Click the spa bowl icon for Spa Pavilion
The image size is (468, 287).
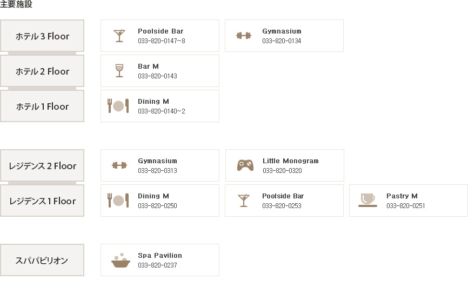121,260
